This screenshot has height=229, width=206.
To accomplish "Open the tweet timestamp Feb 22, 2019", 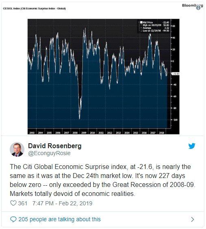I will 62,203.
